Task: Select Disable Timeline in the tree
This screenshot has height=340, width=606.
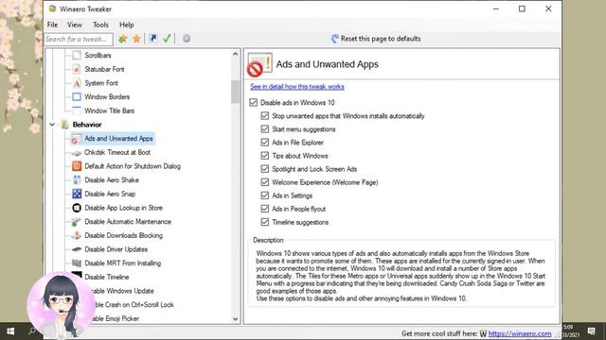Action: coord(107,277)
